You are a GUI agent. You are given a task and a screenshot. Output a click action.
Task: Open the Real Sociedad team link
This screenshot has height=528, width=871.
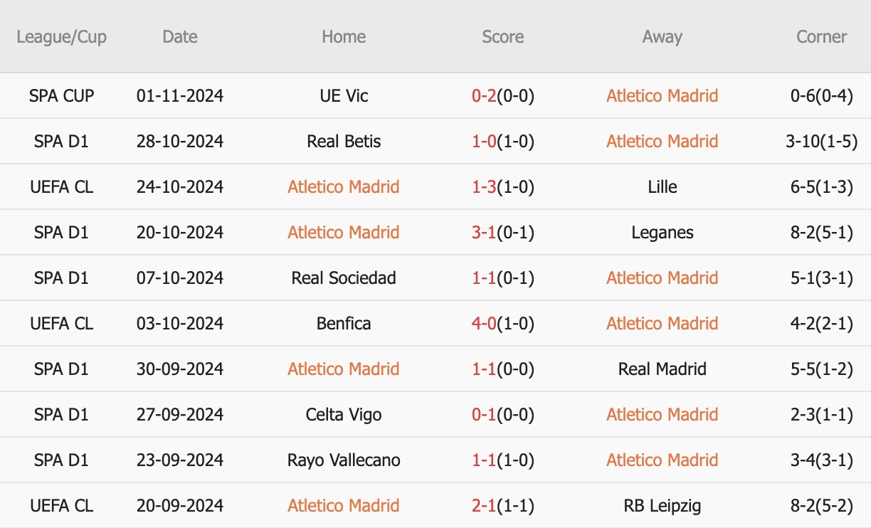344,278
